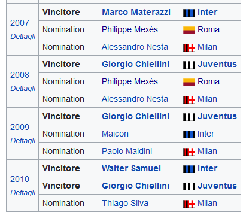
Task: Open the Dettagli link under 2010
Action: (x=23, y=193)
